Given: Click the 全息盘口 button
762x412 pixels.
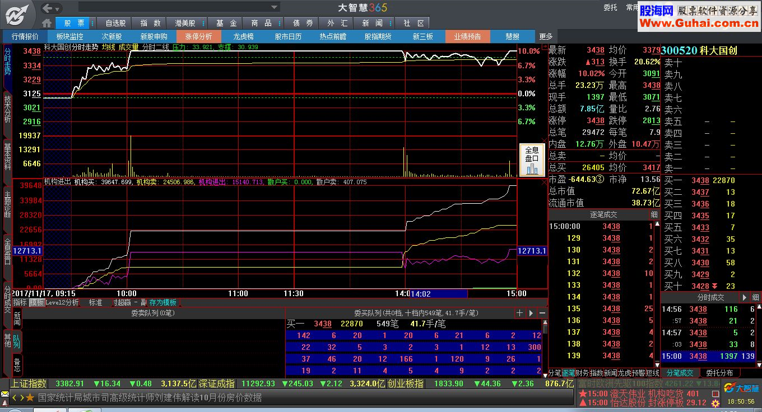Looking at the screenshot, I should [x=532, y=160].
